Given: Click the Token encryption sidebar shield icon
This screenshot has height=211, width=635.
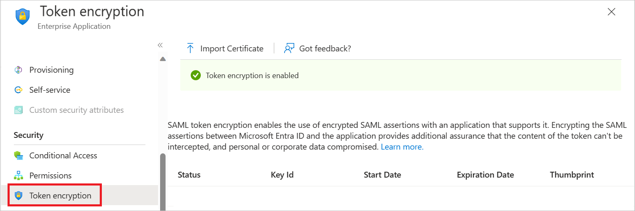Looking at the screenshot, I should (18, 196).
